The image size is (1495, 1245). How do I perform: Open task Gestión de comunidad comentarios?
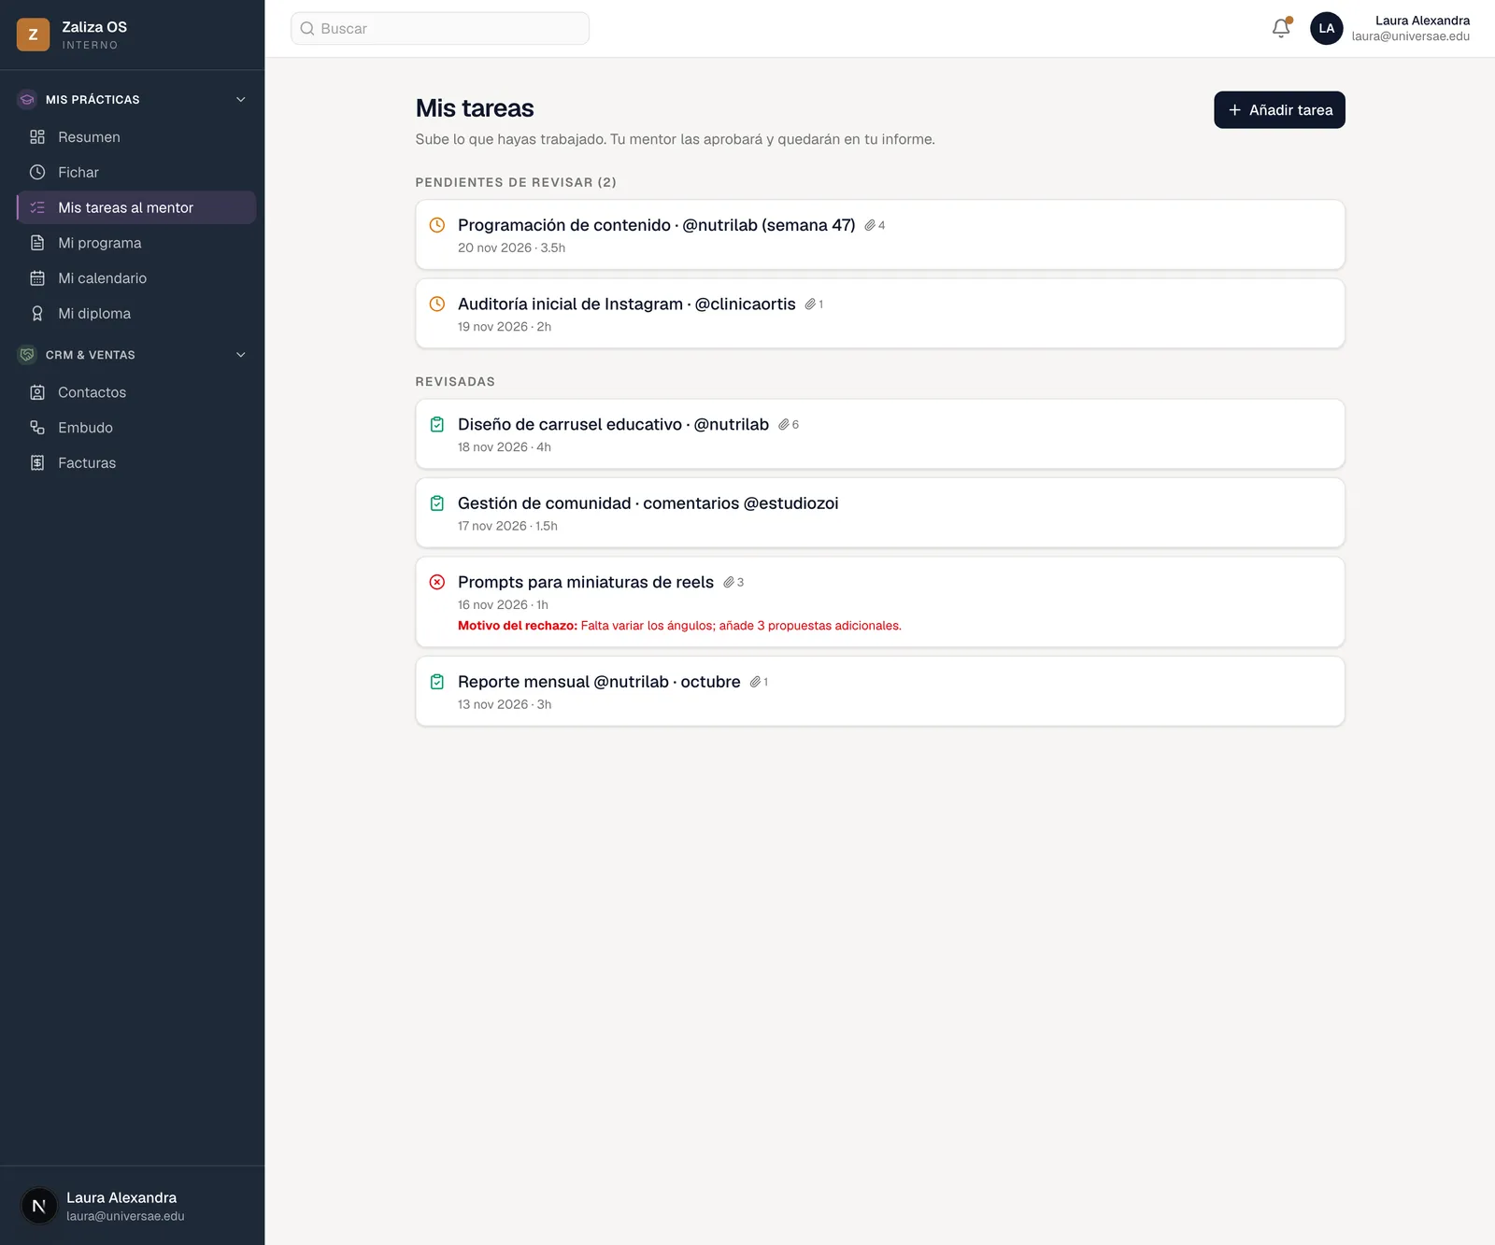880,513
